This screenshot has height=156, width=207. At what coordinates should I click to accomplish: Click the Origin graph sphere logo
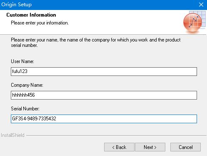[x=193, y=22]
